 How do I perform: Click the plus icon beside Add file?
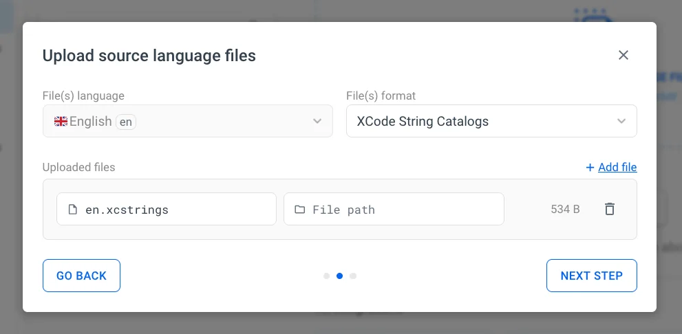590,167
